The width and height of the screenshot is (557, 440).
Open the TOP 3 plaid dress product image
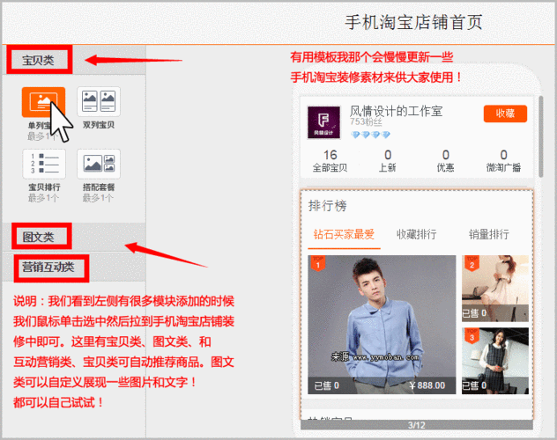point(495,361)
